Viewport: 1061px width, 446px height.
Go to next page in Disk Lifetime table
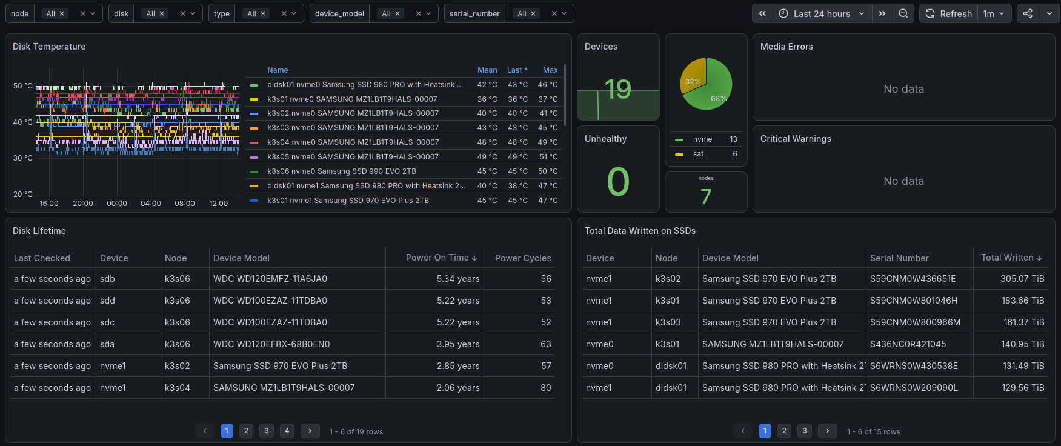coord(310,431)
